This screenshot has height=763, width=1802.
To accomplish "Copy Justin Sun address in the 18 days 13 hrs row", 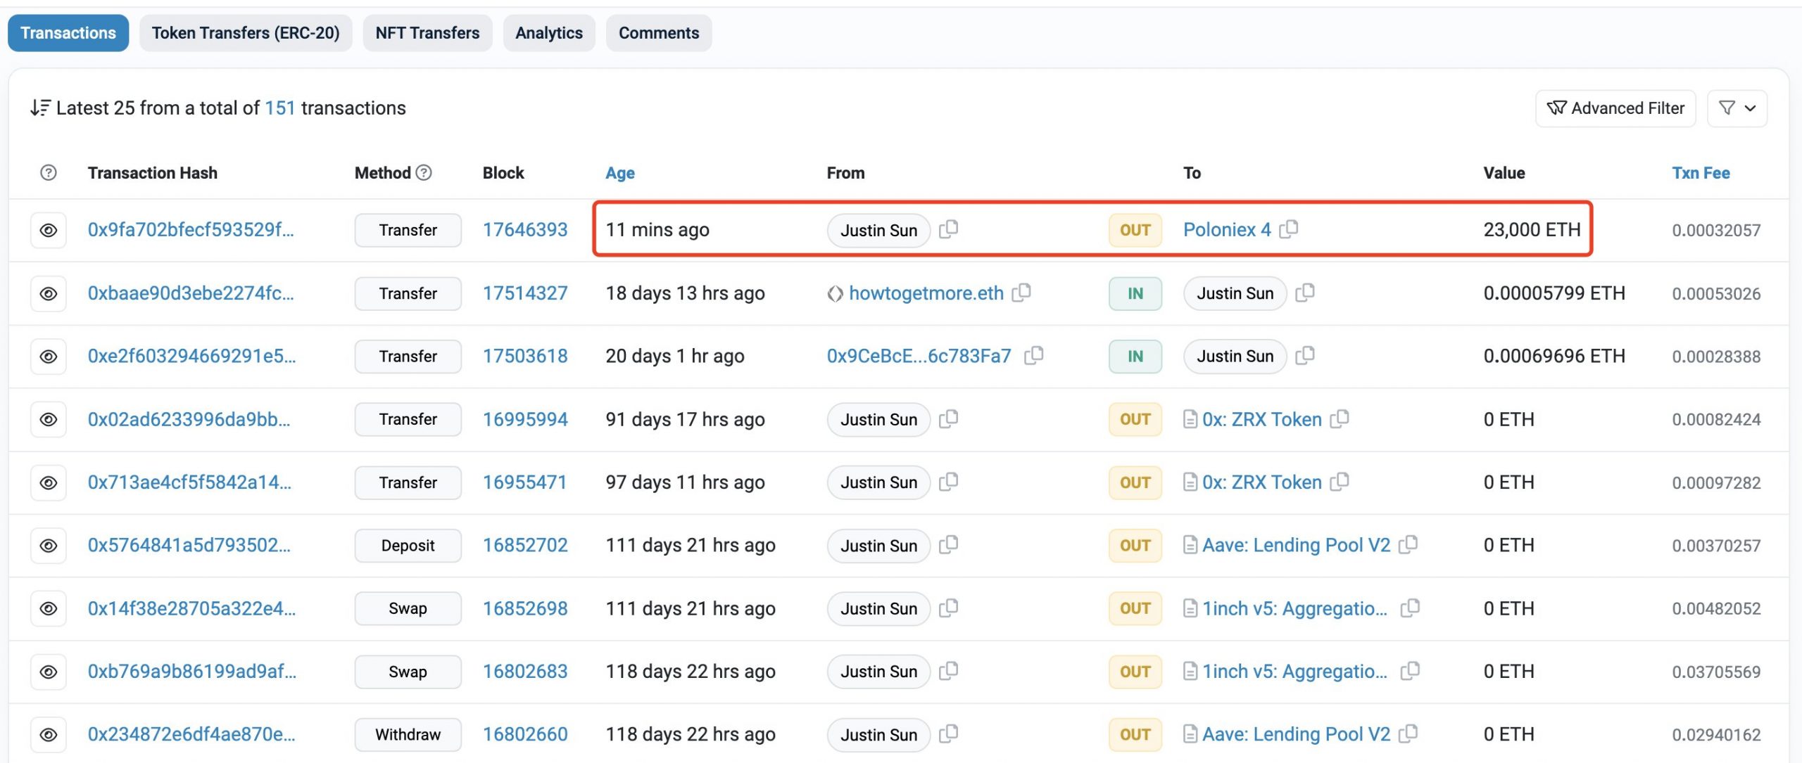I will 1305,293.
